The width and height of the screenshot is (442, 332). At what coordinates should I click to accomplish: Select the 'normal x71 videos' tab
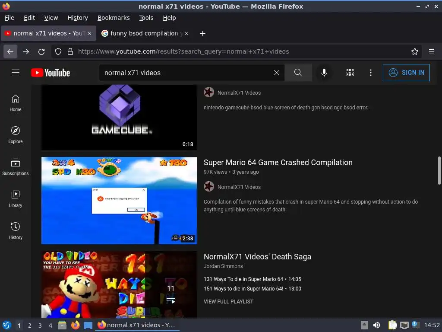[49, 33]
